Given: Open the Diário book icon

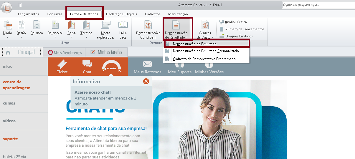Looking at the screenshot, I should (x=7, y=26).
